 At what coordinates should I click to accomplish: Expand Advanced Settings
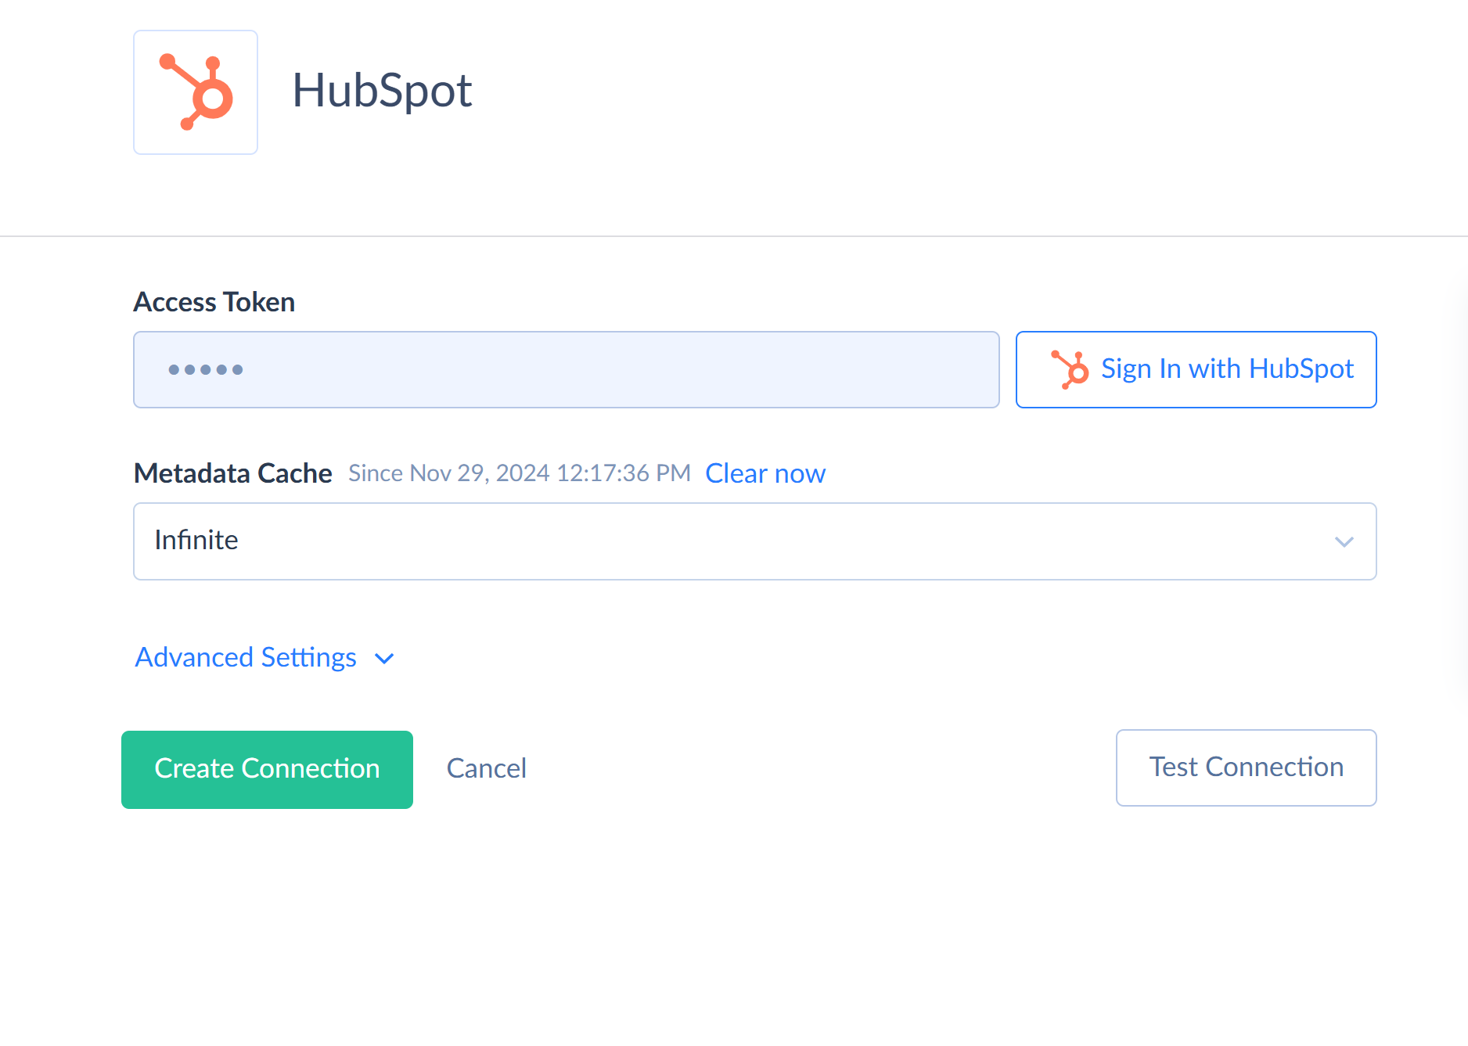click(245, 657)
